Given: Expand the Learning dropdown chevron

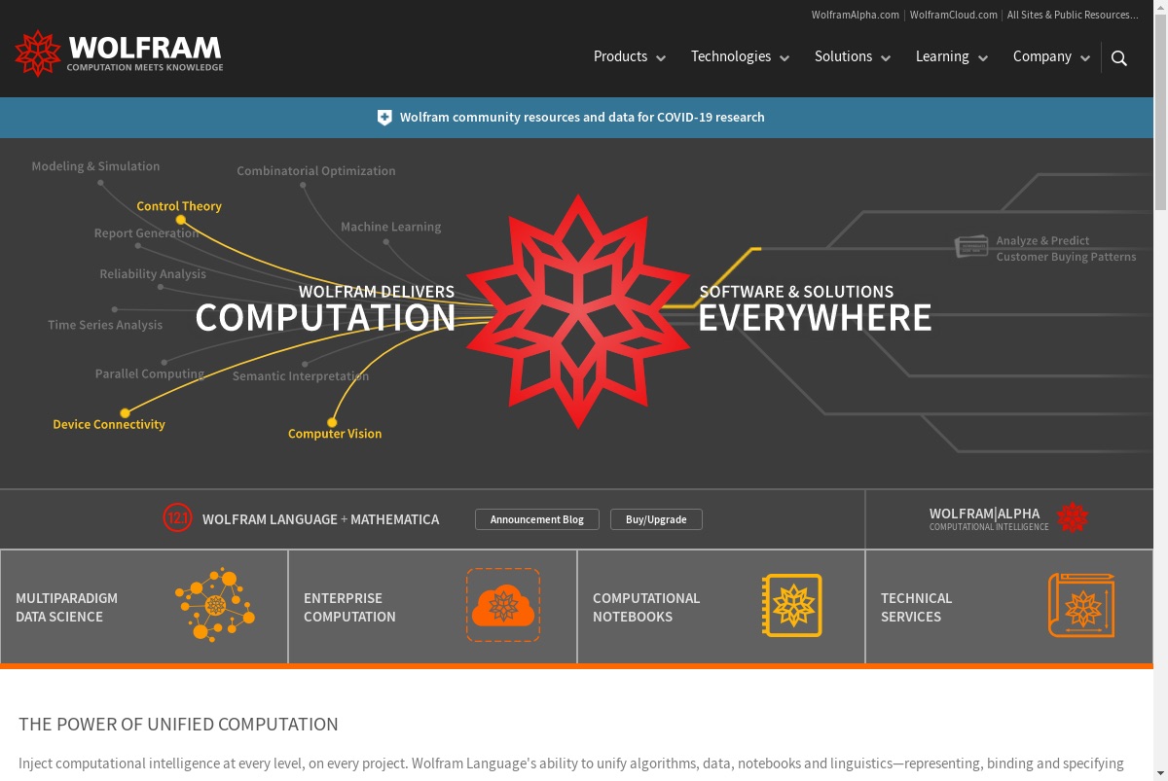Looking at the screenshot, I should (983, 58).
